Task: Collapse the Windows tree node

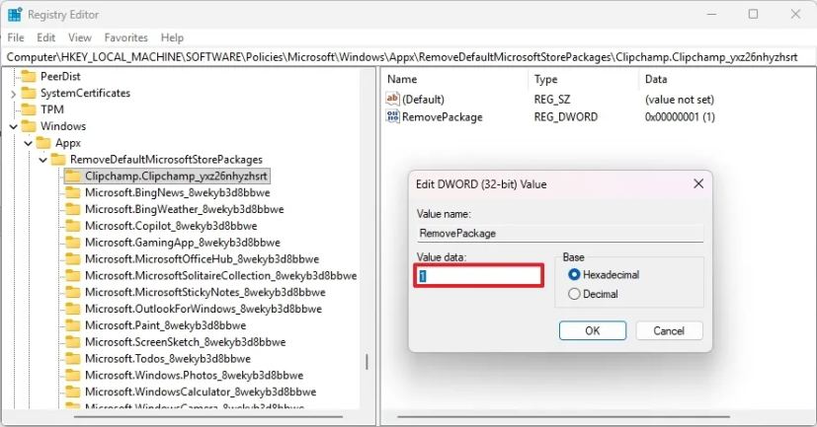Action: (14, 126)
